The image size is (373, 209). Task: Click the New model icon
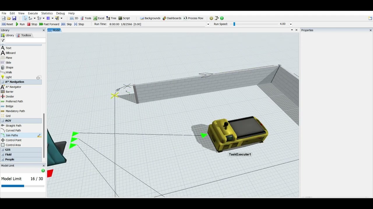click(x=3, y=18)
